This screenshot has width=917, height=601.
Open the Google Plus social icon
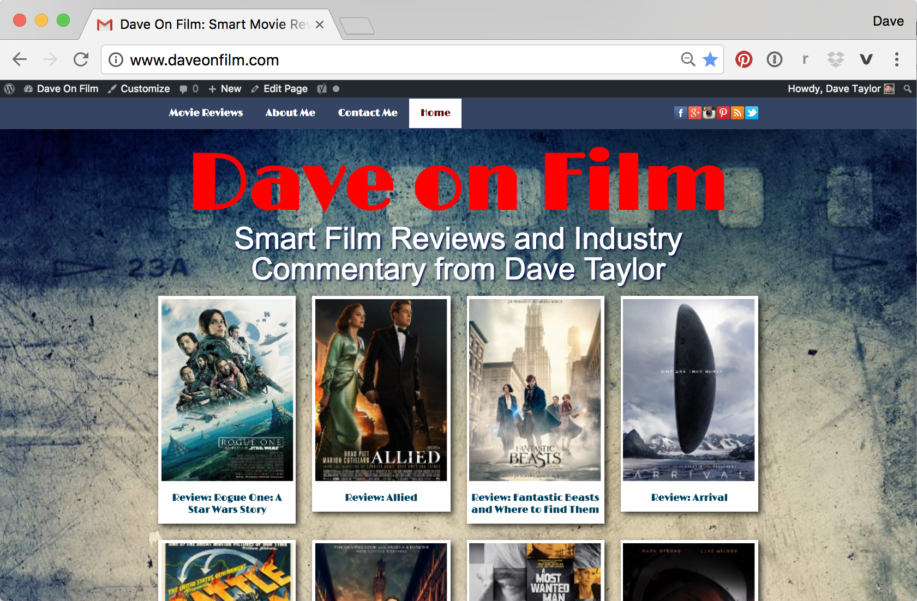pyautogui.click(x=694, y=113)
